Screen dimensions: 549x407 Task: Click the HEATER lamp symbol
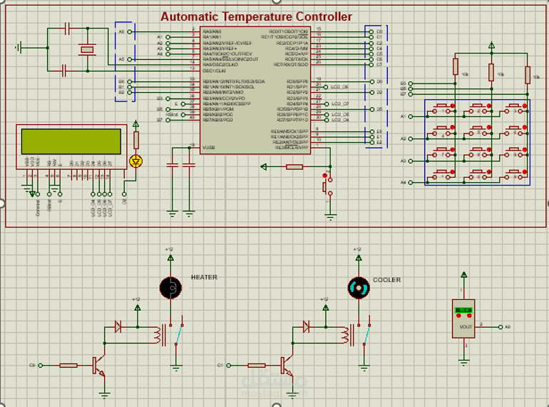pos(170,288)
